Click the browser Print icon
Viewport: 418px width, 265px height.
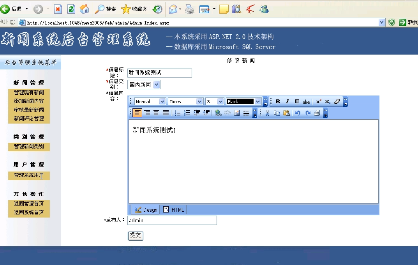coord(189,9)
